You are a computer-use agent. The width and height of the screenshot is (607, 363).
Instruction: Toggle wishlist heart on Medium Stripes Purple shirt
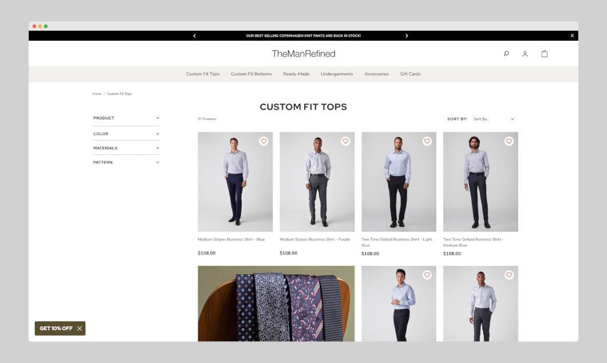pyautogui.click(x=345, y=141)
